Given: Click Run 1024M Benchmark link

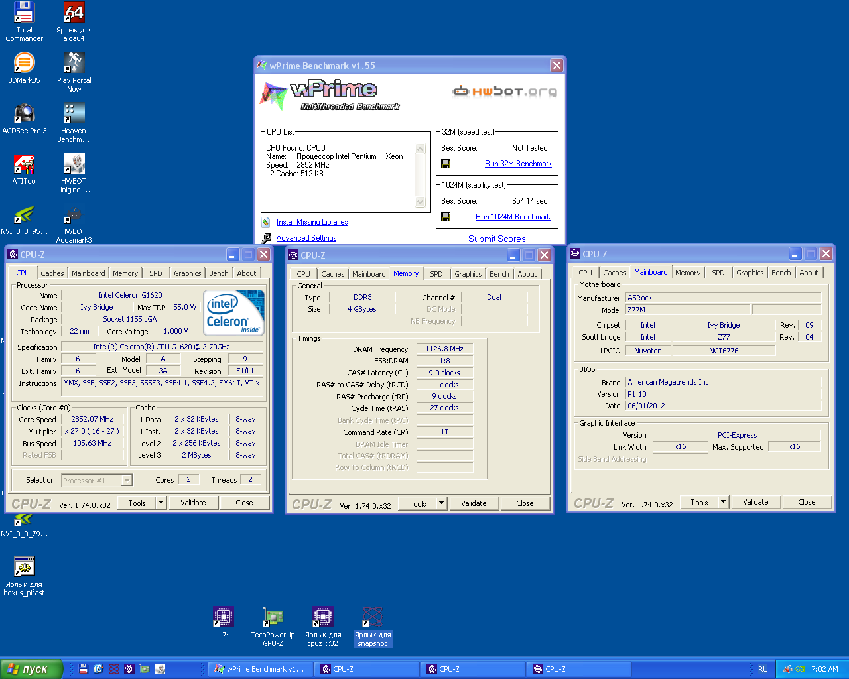Looking at the screenshot, I should 513,217.
